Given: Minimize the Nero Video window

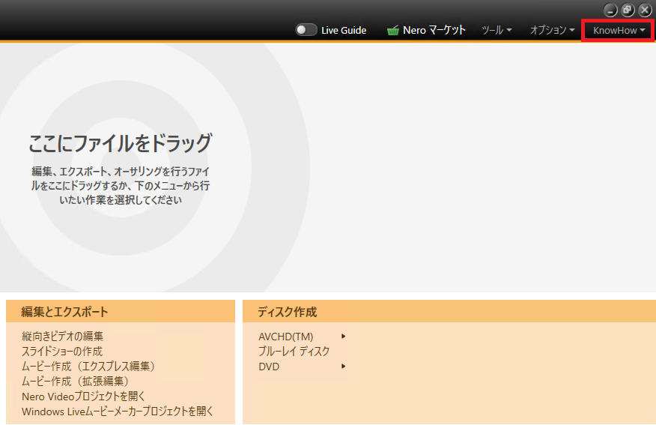Looking at the screenshot, I should pyautogui.click(x=610, y=10).
